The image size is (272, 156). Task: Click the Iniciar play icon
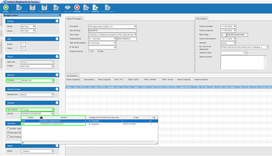point(6,7)
